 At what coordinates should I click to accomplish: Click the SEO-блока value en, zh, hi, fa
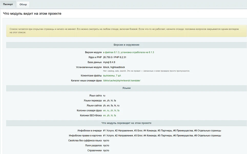pyautogui.click(x=109, y=115)
